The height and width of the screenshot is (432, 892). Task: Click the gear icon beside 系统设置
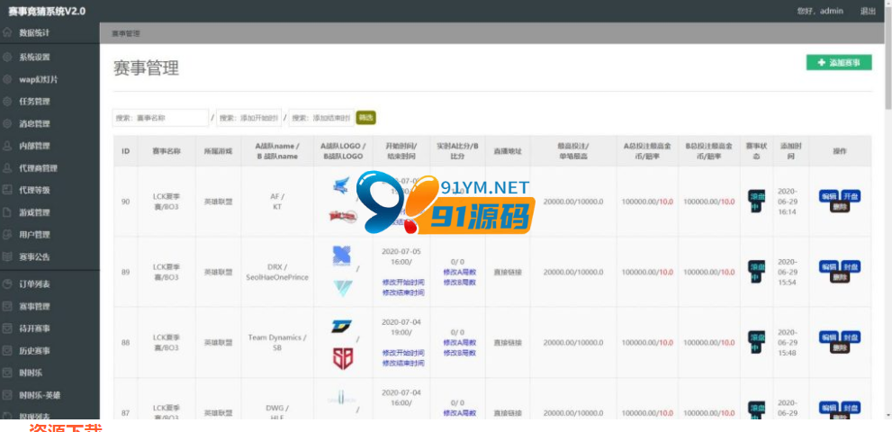[x=7, y=57]
